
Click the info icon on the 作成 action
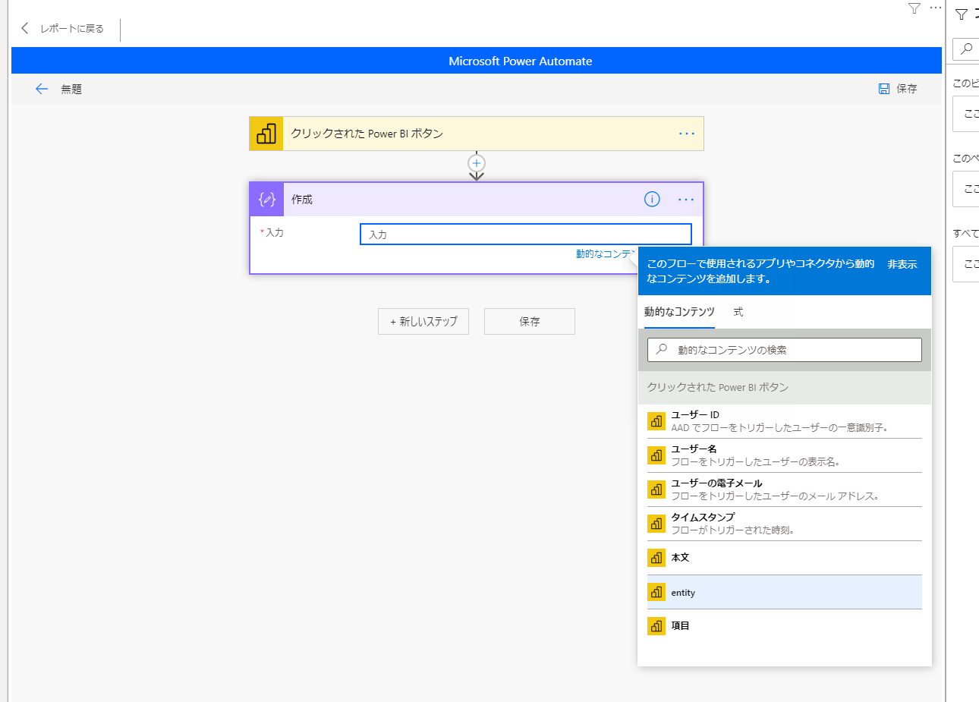652,199
